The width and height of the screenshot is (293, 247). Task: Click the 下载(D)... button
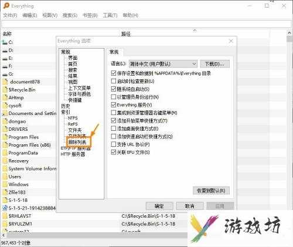click(x=214, y=64)
